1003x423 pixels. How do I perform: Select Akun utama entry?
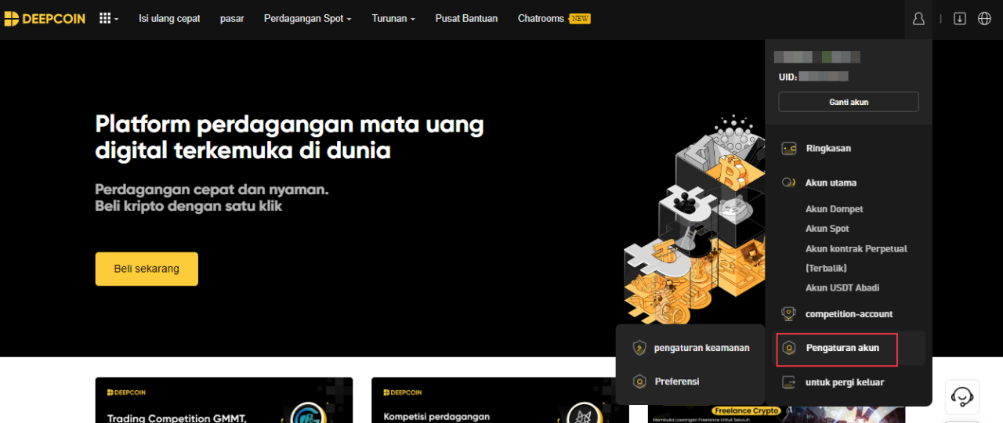pos(831,183)
